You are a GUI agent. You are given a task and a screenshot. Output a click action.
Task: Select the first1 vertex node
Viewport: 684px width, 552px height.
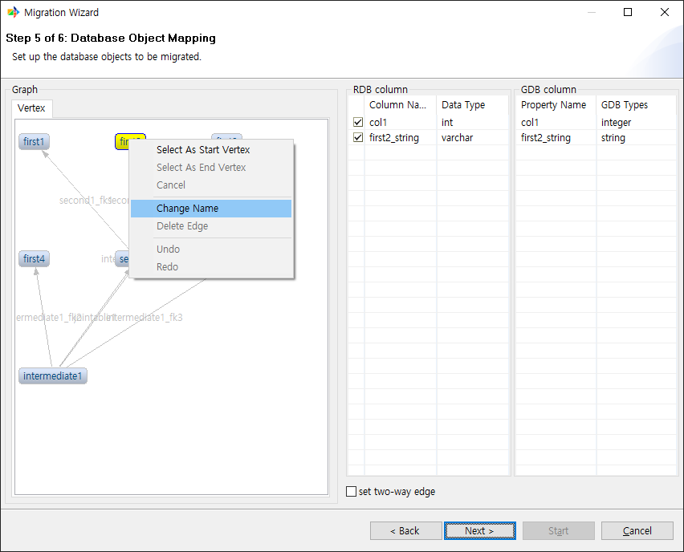tap(35, 142)
